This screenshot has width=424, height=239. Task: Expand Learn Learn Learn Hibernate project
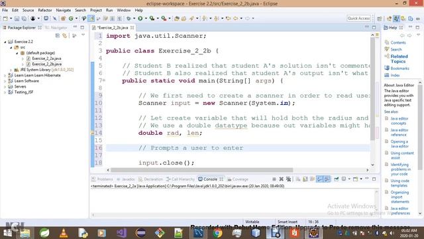(x=5, y=75)
